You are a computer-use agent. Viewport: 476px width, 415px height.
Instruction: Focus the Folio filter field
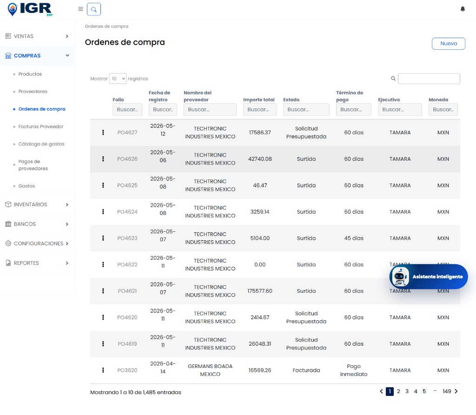(x=127, y=109)
